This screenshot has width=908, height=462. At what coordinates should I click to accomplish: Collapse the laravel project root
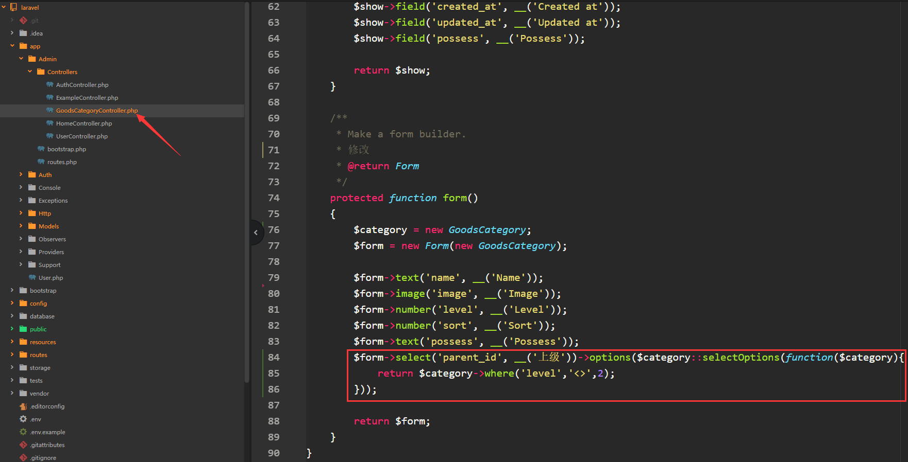[x=4, y=7]
